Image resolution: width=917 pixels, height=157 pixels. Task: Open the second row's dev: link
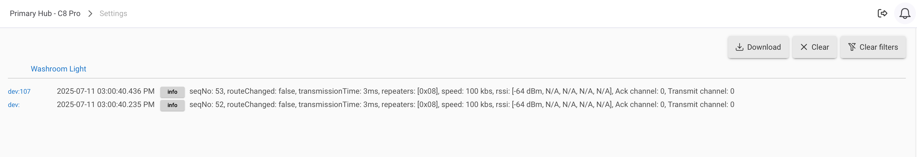coord(14,105)
